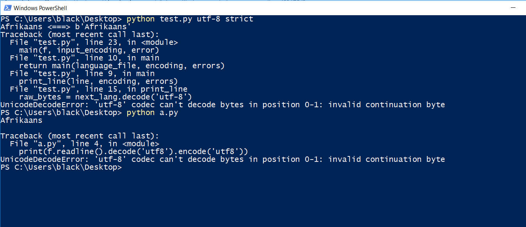
Task: Click 'return main(language_file, encoding, errors)' line
Action: coord(122,66)
